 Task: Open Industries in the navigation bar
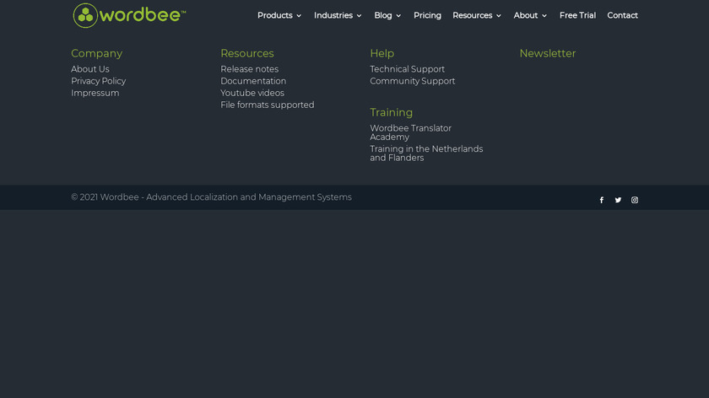333,15
